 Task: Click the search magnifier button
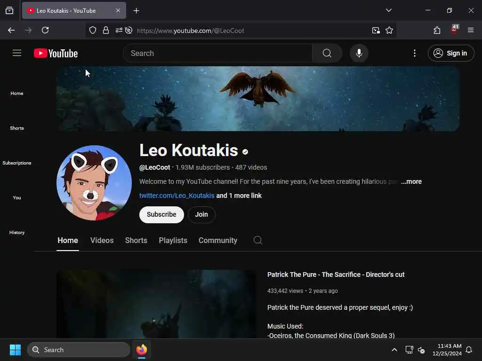click(x=327, y=53)
